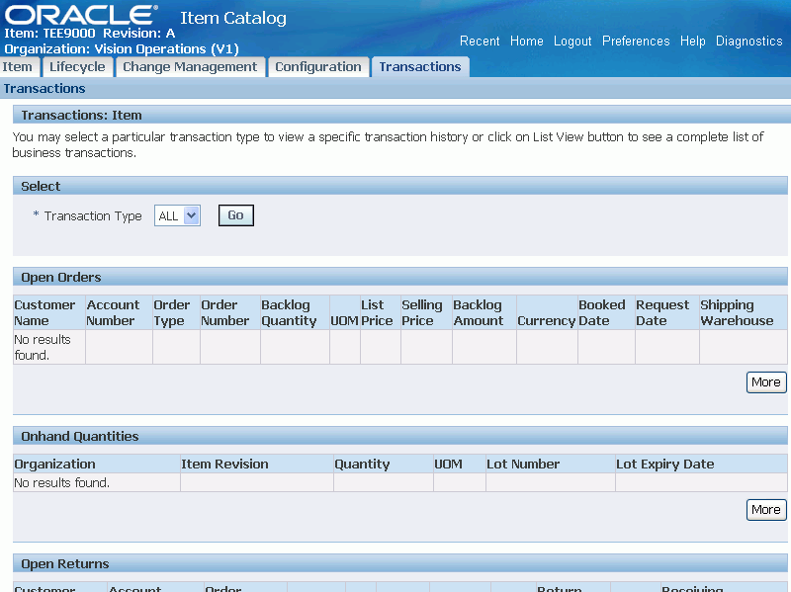791x592 pixels.
Task: Open the Help link
Action: coord(693,42)
